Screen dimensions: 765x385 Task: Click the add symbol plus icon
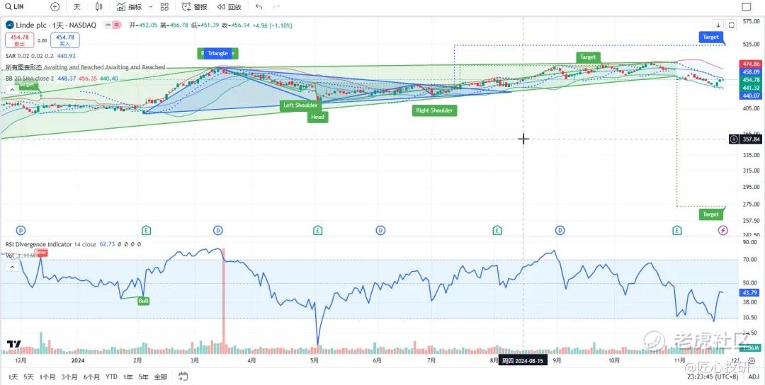(55, 7)
